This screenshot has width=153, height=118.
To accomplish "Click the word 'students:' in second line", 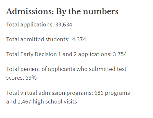I will [x=57, y=39].
